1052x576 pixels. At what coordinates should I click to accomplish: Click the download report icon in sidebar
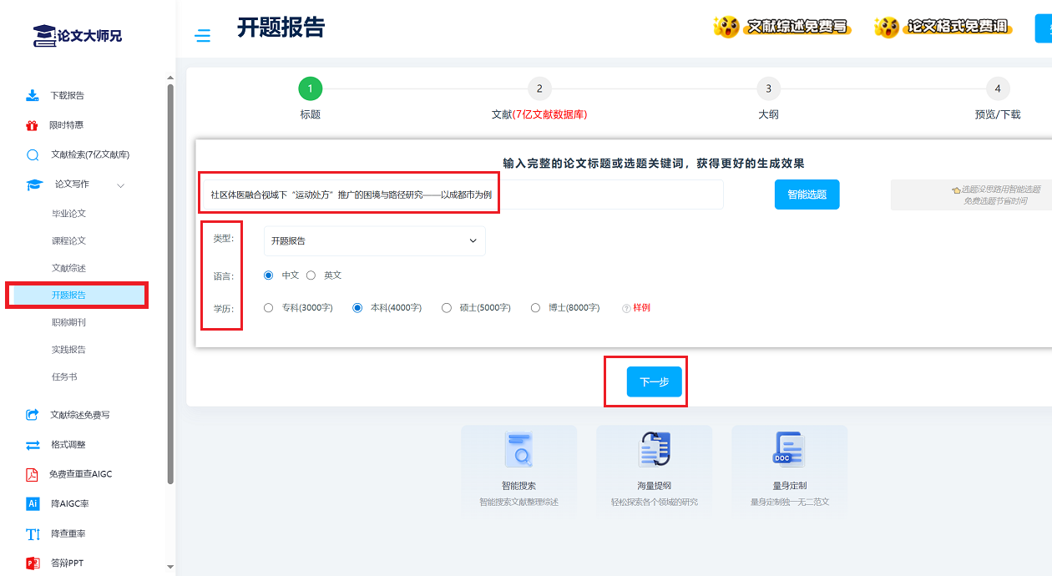pyautogui.click(x=33, y=95)
